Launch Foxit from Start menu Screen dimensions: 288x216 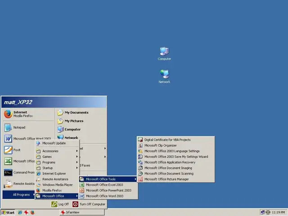[12, 150]
